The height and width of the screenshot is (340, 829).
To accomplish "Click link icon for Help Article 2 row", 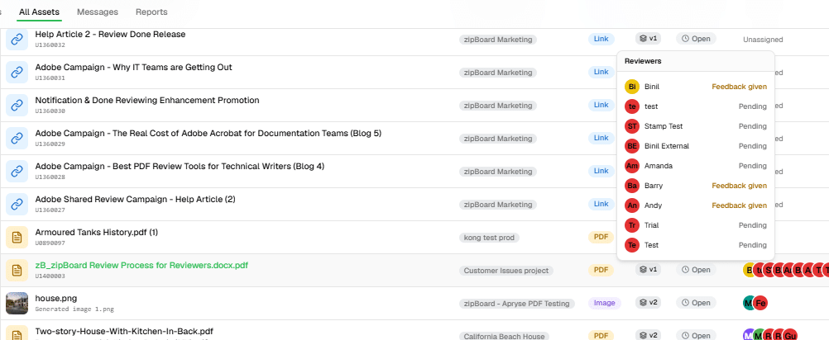I will click(17, 39).
